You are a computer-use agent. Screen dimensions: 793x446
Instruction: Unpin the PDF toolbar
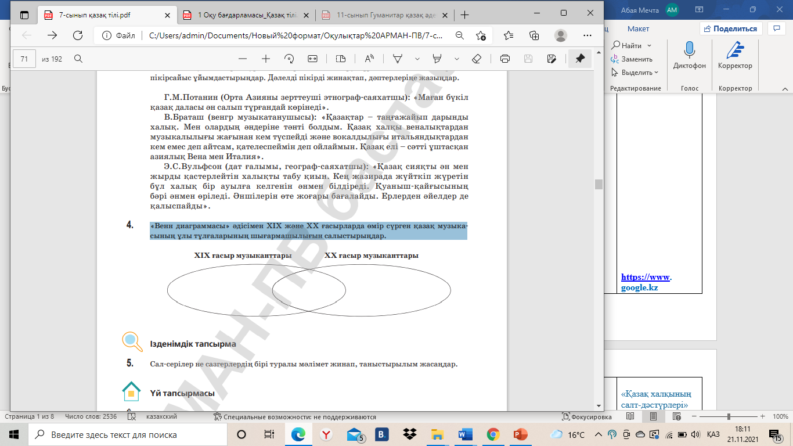coord(580,59)
